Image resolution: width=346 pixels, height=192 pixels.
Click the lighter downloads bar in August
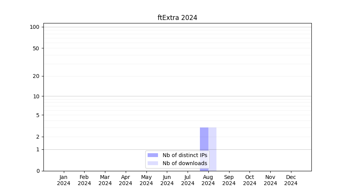pos(213,149)
